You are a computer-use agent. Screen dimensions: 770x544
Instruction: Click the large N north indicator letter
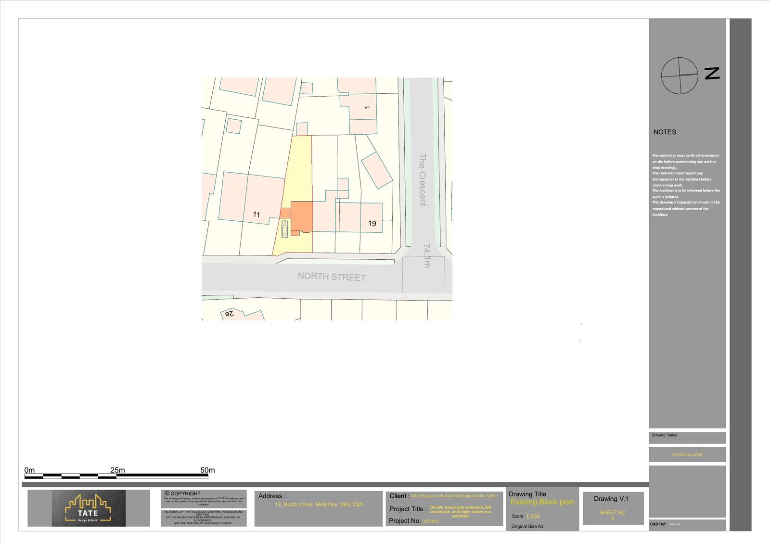712,73
